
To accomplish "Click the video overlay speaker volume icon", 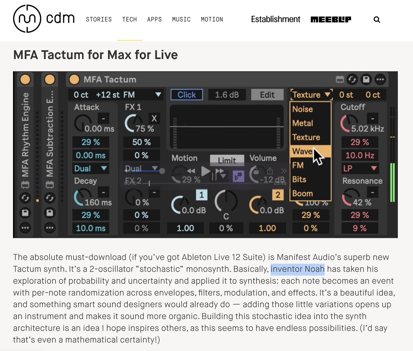I will tap(128, 171).
